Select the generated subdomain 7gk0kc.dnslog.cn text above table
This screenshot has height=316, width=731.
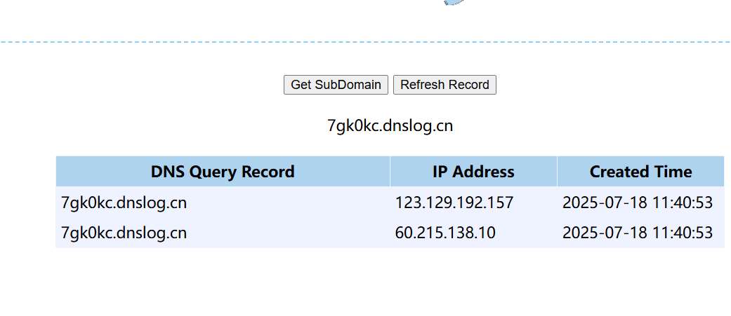390,125
